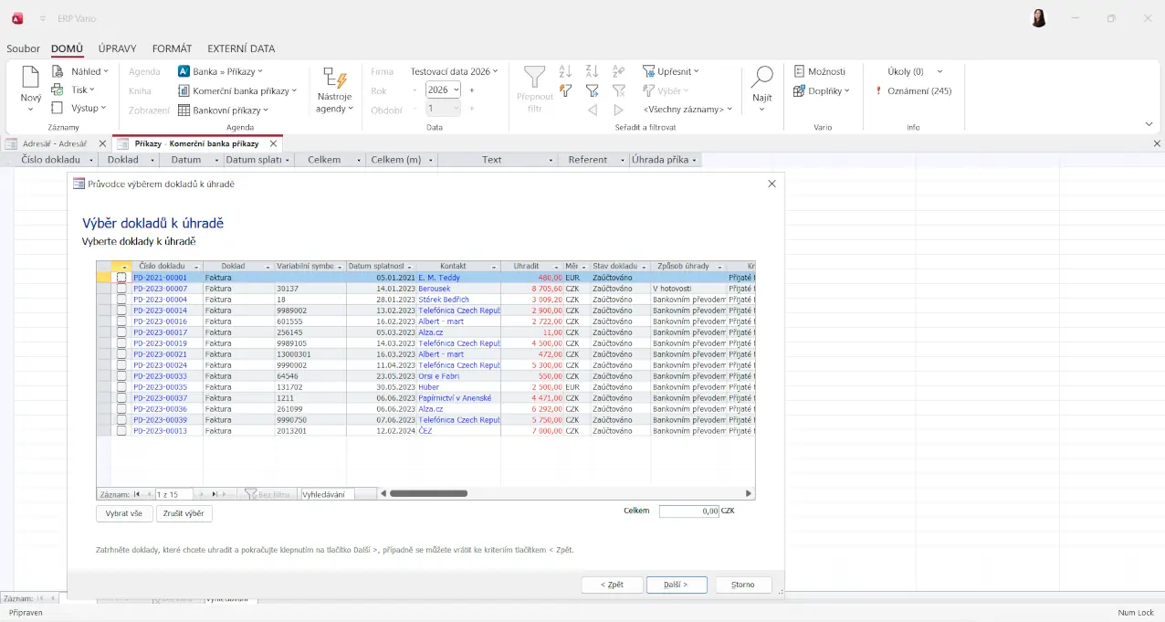This screenshot has width=1165, height=622.
Task: Expand the Rok 2026 year dropdown
Action: click(x=456, y=90)
